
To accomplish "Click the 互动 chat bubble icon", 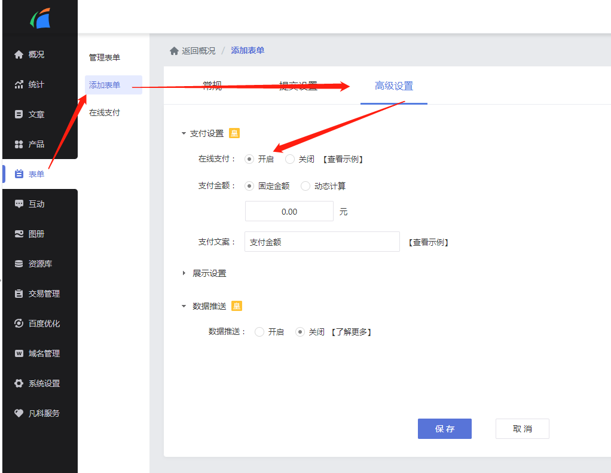I will coord(19,204).
